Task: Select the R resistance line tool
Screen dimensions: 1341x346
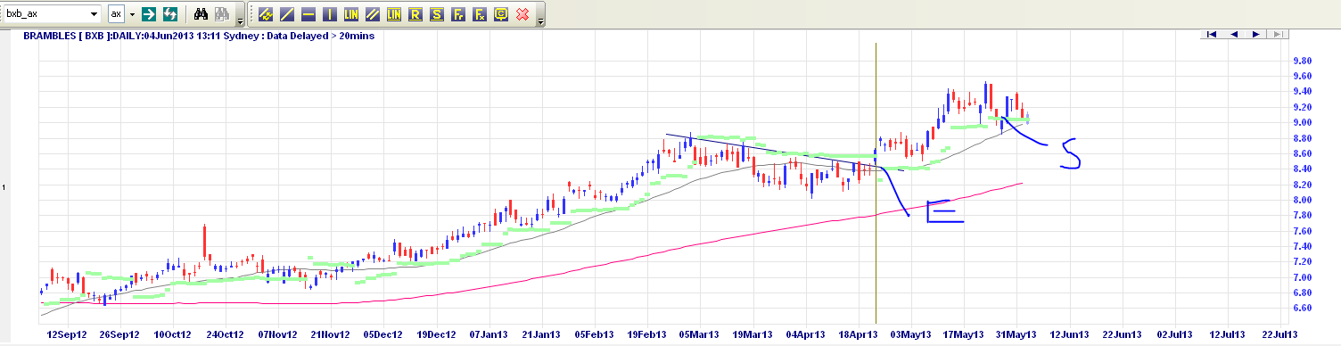Action: point(415,14)
